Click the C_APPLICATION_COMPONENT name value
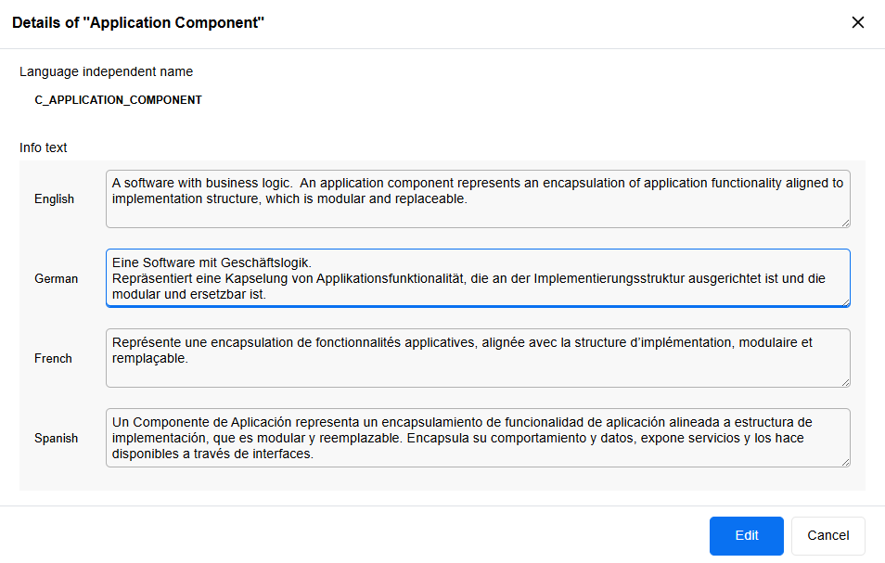Screen dimensions: 885x563 118,99
